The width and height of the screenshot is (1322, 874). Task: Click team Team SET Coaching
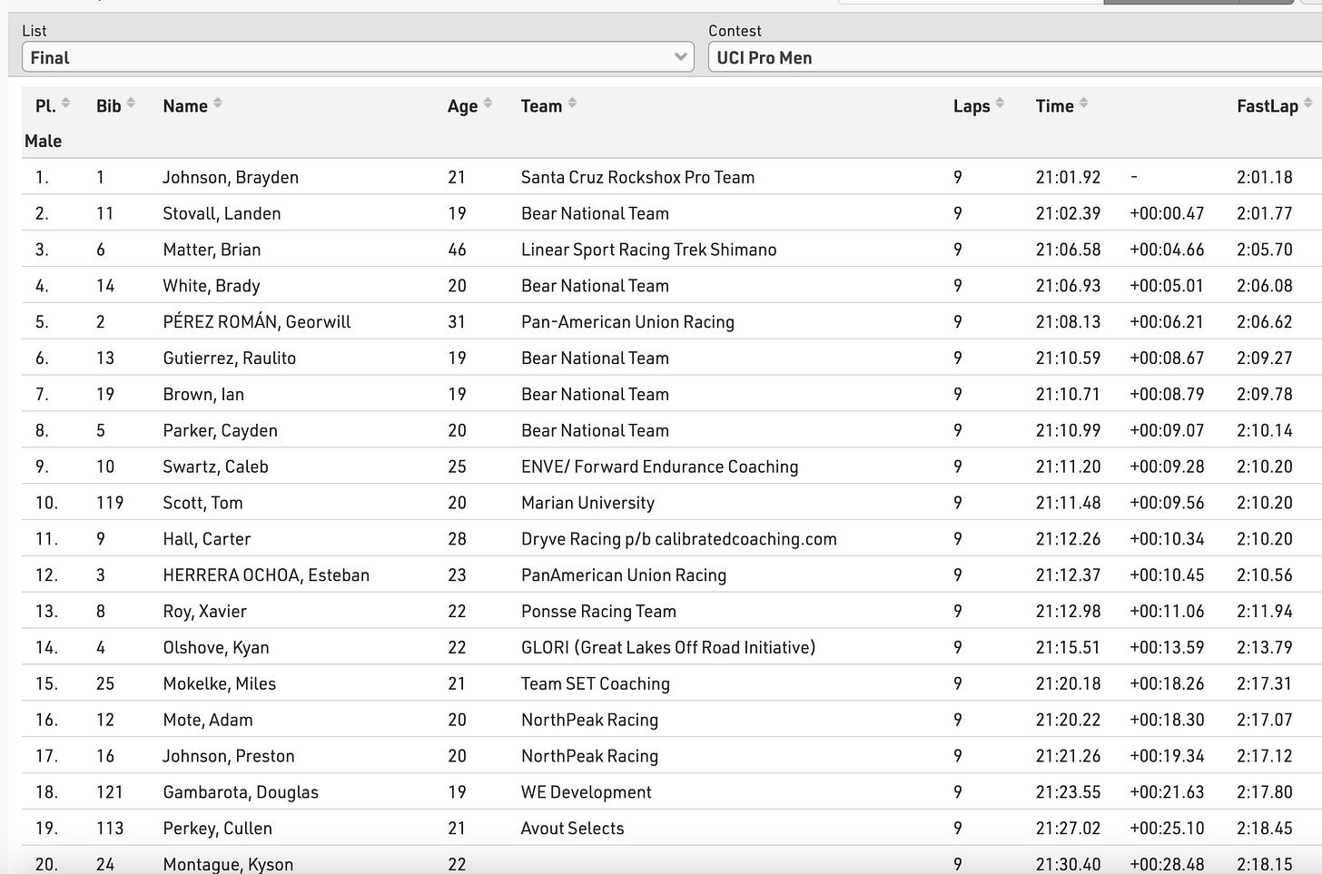coord(596,684)
